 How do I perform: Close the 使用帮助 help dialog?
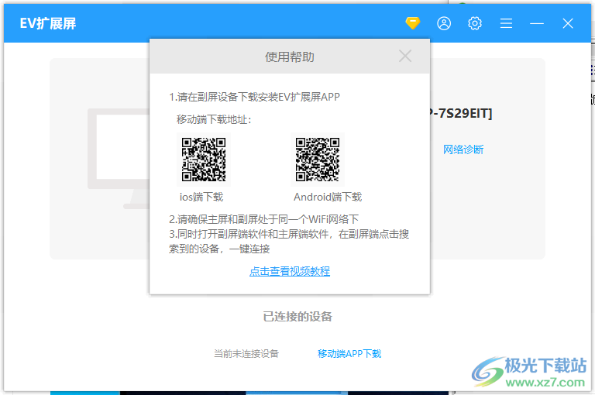point(405,57)
